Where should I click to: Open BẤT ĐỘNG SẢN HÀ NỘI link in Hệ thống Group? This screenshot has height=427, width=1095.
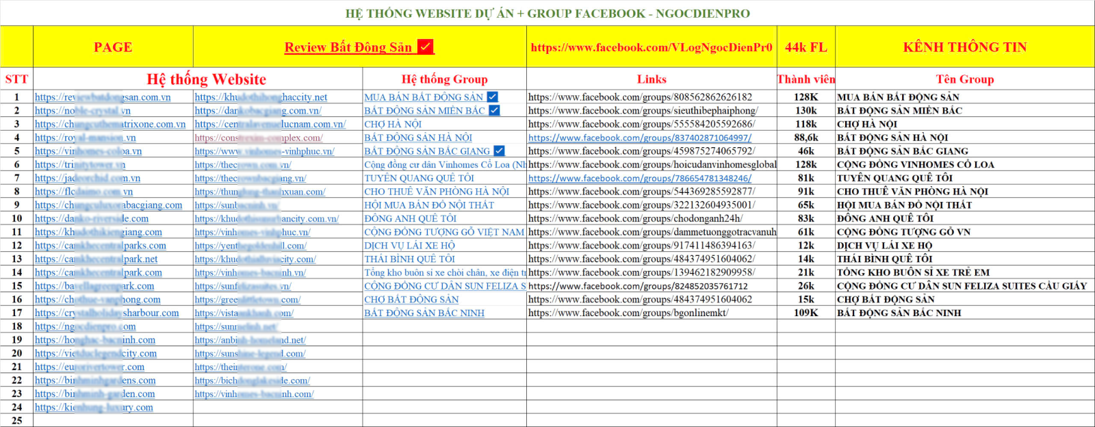(x=418, y=138)
